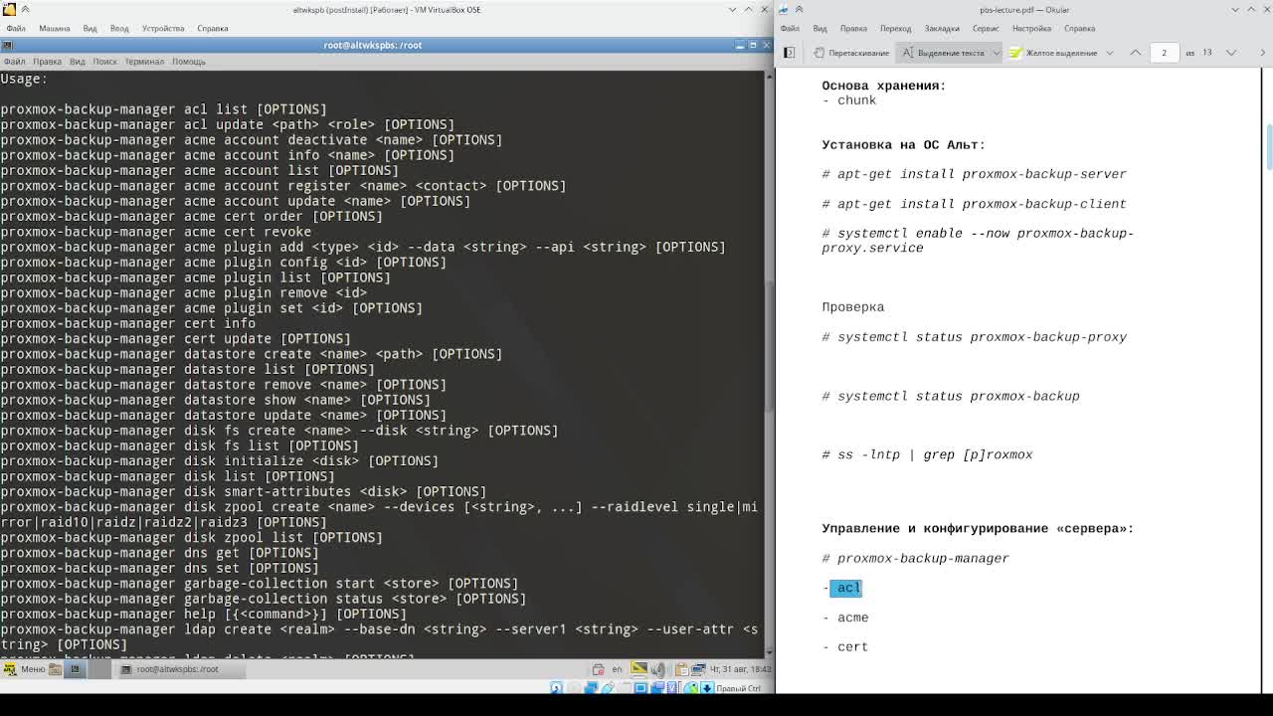Open Okular Правка menu
Image resolution: width=1273 pixels, height=716 pixels.
[x=853, y=28]
